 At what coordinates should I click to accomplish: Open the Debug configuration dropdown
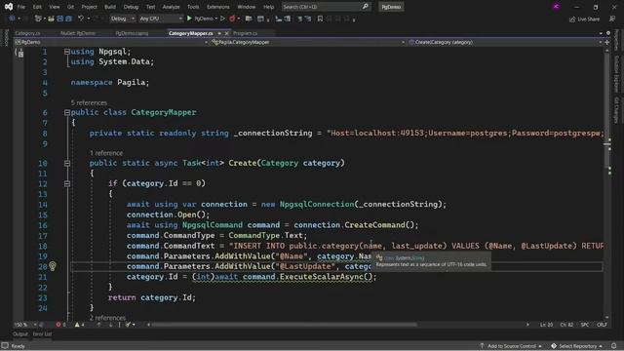click(122, 19)
